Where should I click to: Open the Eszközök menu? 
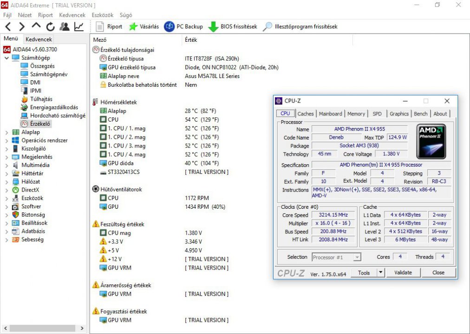click(103, 15)
